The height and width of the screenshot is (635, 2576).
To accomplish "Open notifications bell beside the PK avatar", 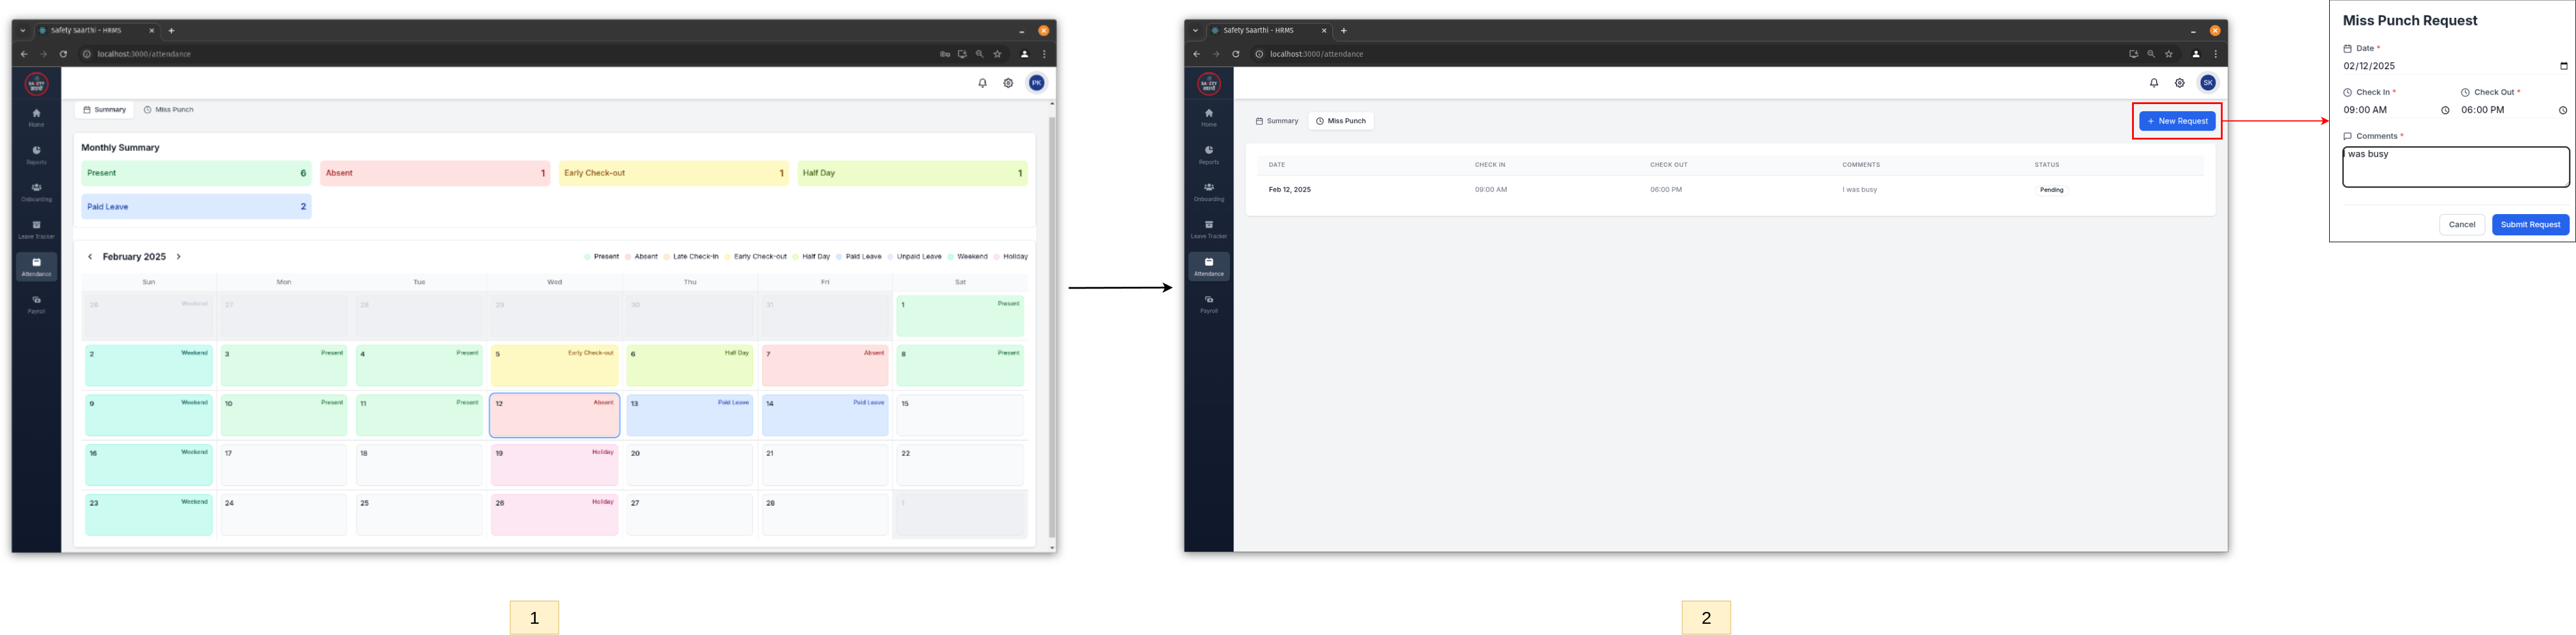I will click(982, 83).
